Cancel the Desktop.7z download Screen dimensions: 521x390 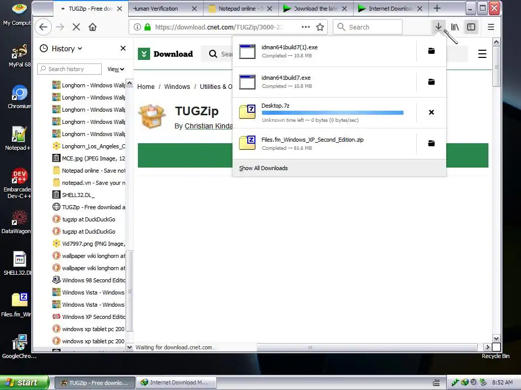(x=431, y=112)
